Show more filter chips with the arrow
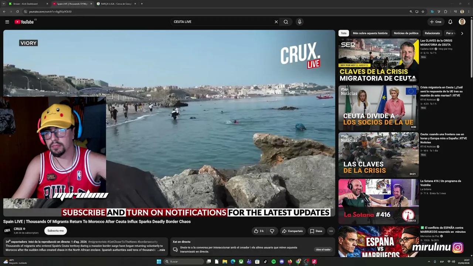Image resolution: width=473 pixels, height=266 pixels. coord(462,33)
